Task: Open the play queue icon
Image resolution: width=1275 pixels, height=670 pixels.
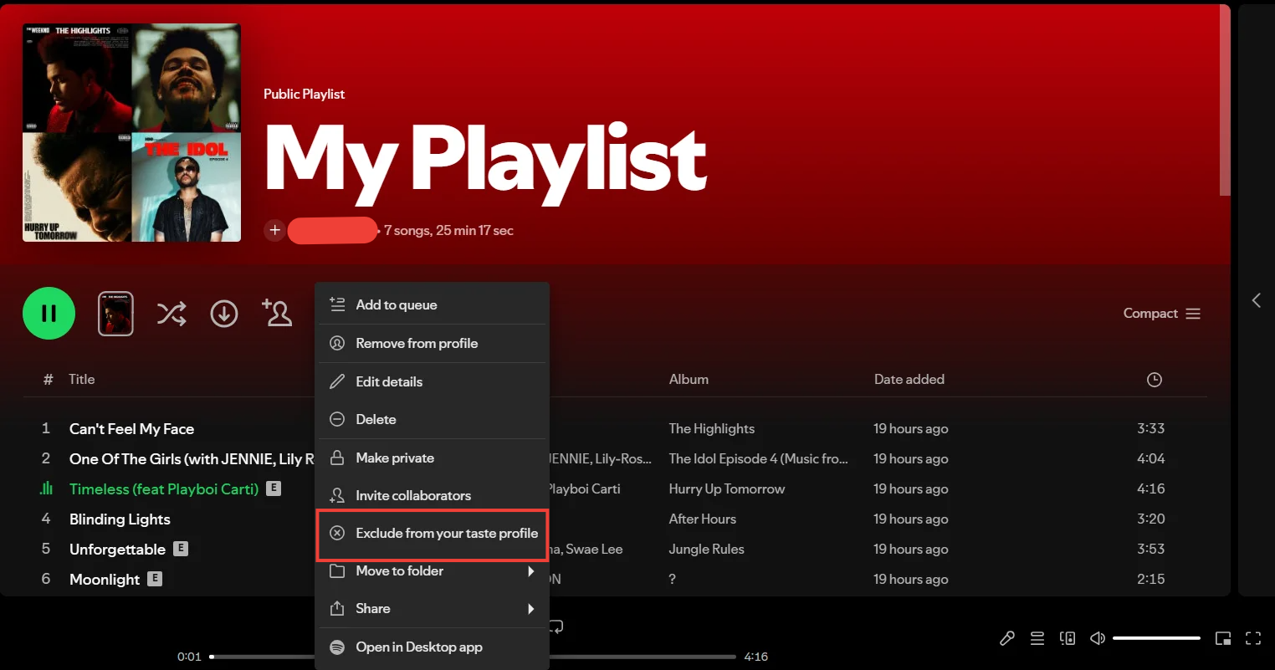Action: (x=1037, y=638)
